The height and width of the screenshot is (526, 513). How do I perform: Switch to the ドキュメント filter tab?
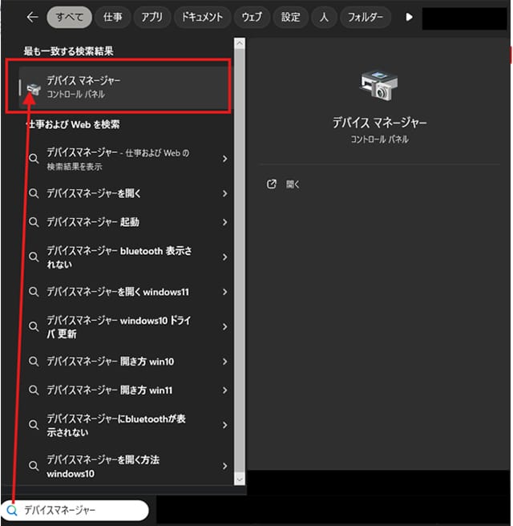pos(202,17)
